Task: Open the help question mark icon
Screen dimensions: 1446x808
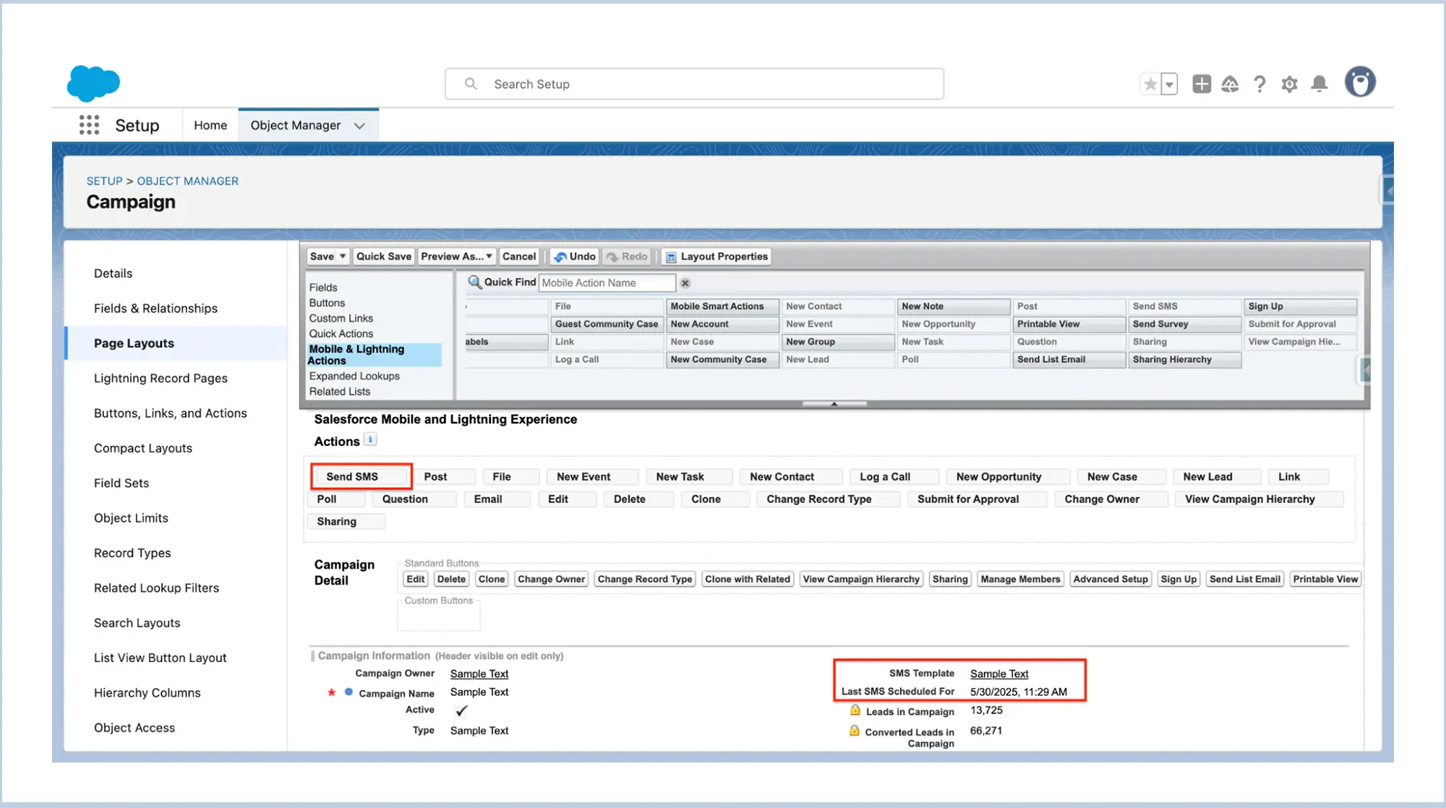Action: (x=1259, y=84)
